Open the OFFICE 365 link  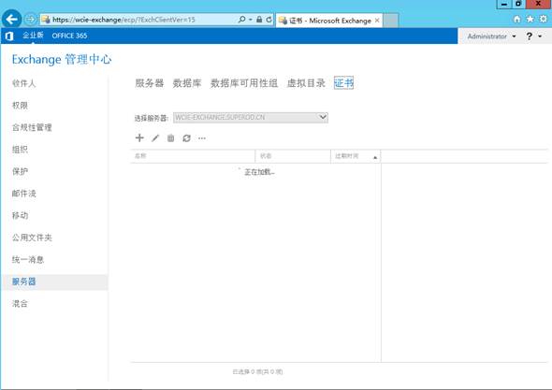[x=69, y=36]
